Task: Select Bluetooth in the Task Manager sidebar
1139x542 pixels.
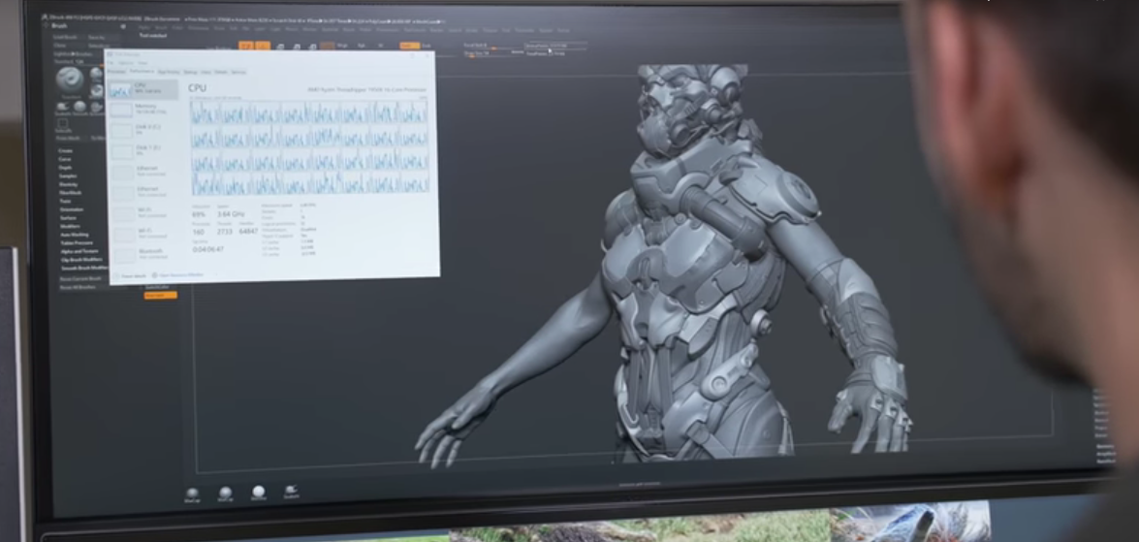Action: tap(147, 254)
